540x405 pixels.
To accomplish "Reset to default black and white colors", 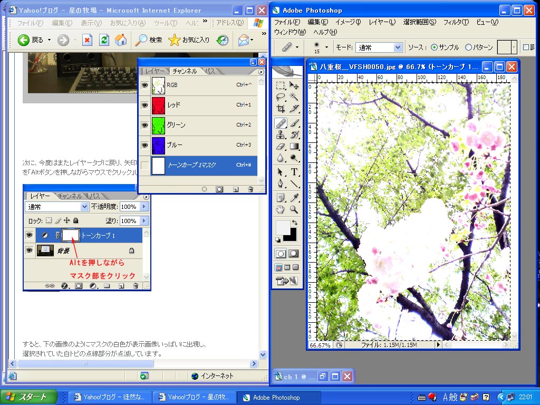I will click(277, 240).
